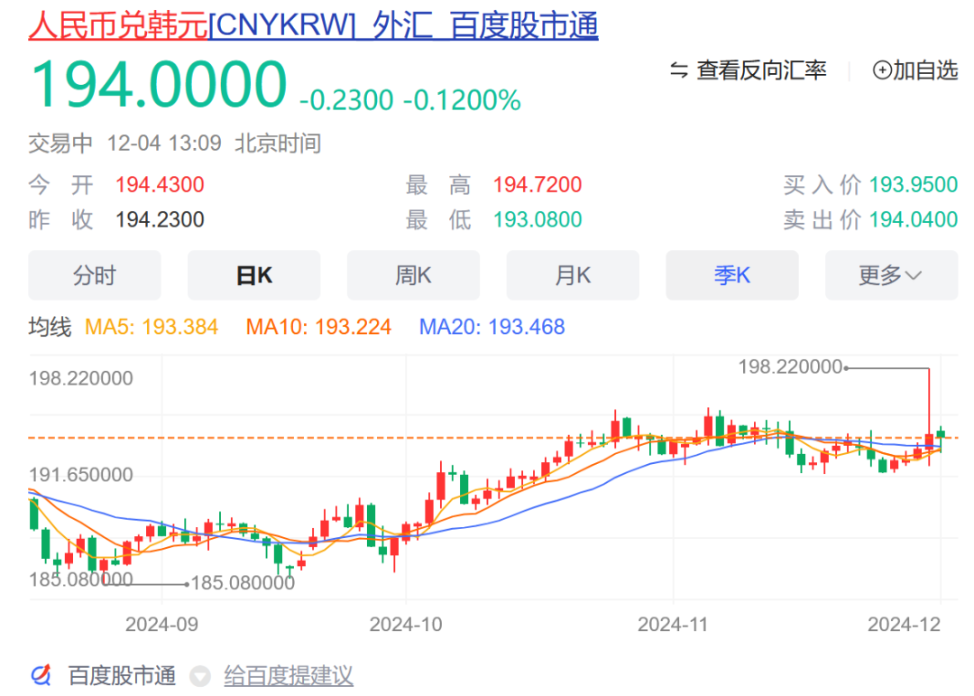Screen dimensions: 974x696
Task: Click the 今开 value 194.4300
Action: (160, 185)
